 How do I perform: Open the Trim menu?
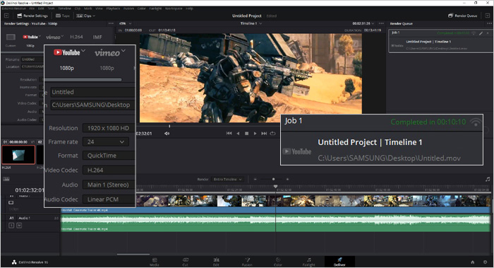[51, 8]
